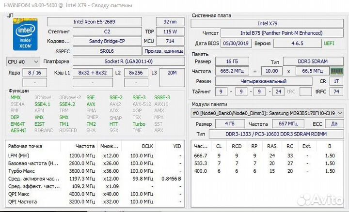
Task: Click the Произв. единица button
Action: [x=164, y=51]
